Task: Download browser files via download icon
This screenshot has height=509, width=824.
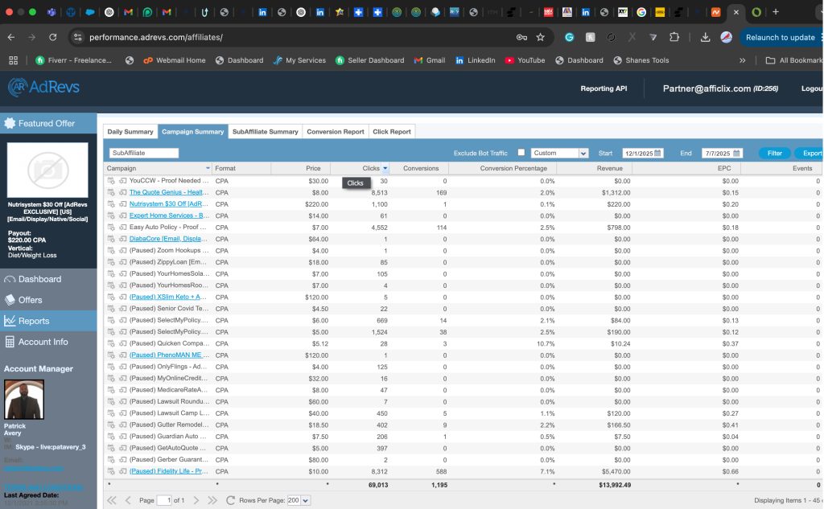Action: click(705, 37)
